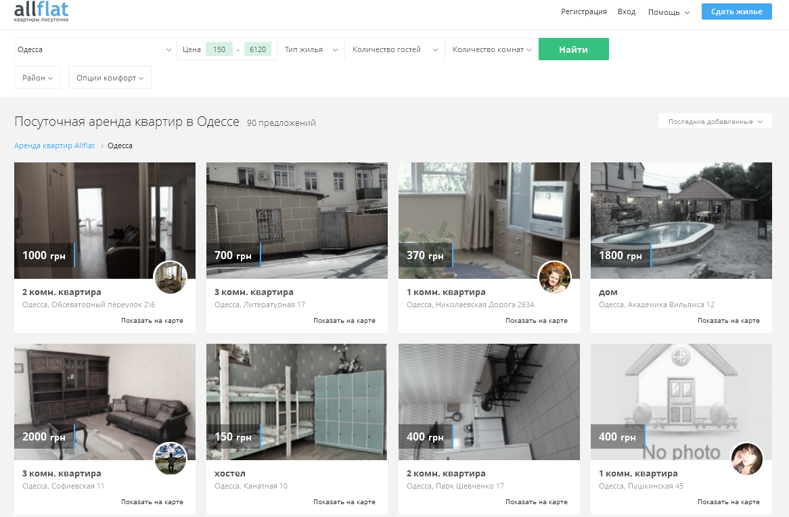Click the Сдать жилье button
Image resolution: width=789 pixels, height=517 pixels.
tap(736, 12)
